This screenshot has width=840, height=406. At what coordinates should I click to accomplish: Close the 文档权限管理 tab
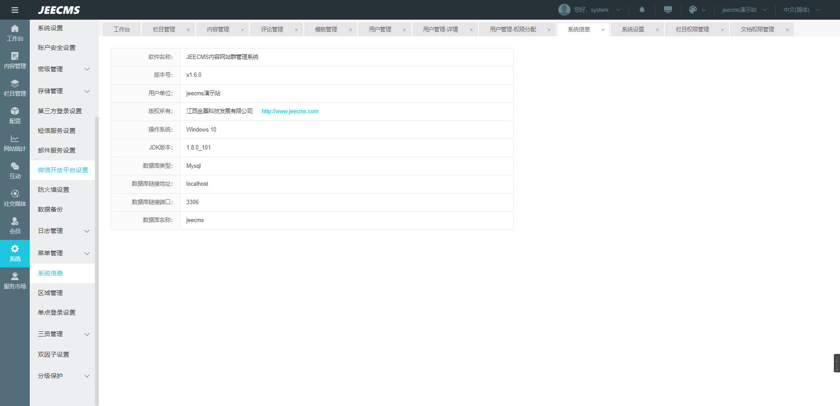coord(787,30)
